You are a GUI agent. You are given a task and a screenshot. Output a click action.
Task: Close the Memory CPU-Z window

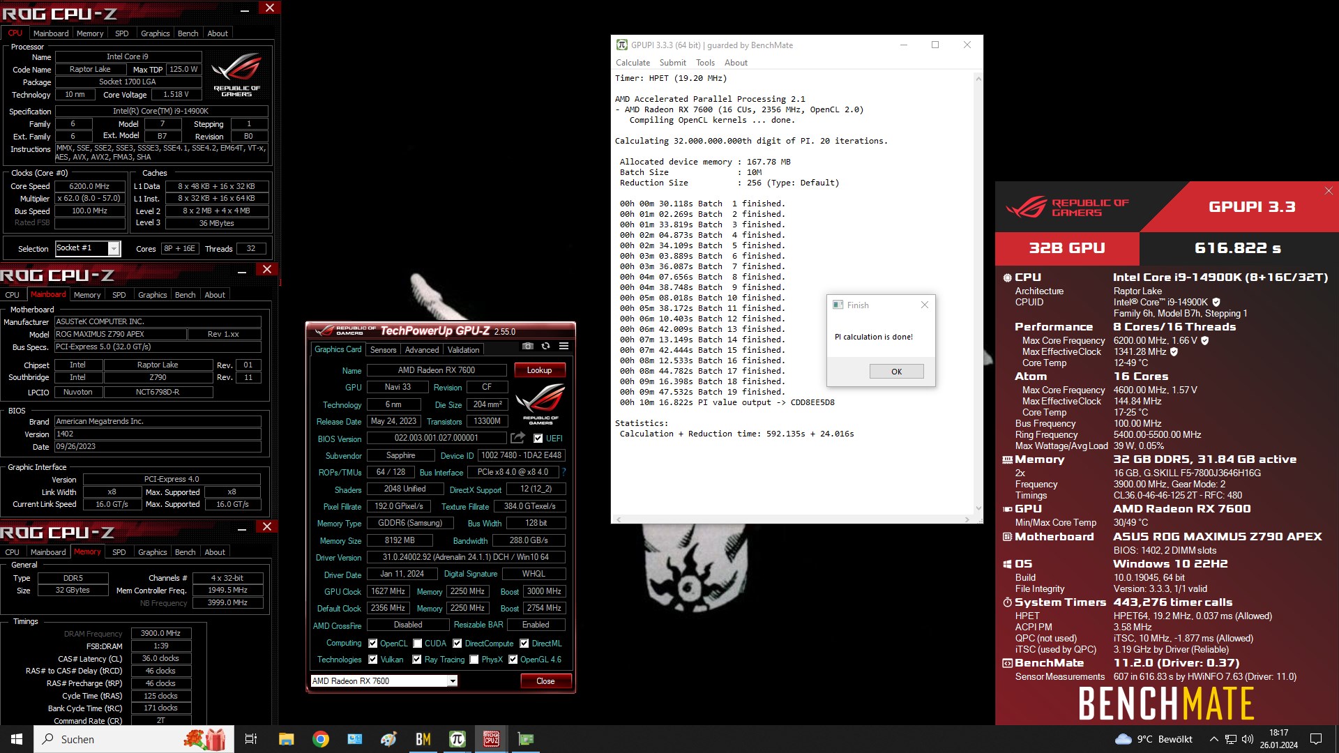[x=266, y=527]
